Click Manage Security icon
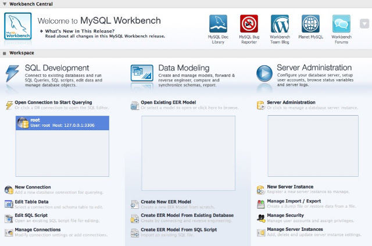 coord(261,218)
